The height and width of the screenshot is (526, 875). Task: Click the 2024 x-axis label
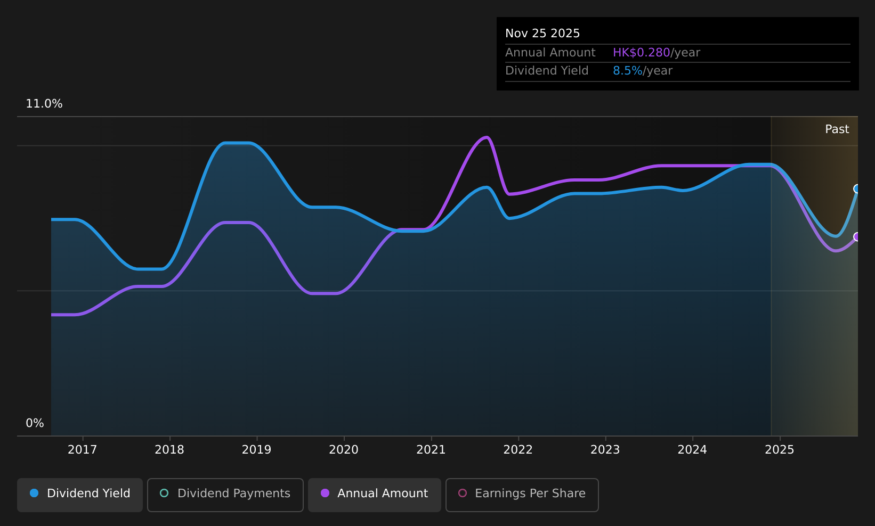pyautogui.click(x=692, y=450)
